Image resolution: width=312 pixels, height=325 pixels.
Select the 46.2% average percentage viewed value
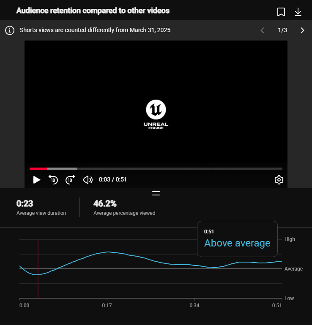point(105,203)
